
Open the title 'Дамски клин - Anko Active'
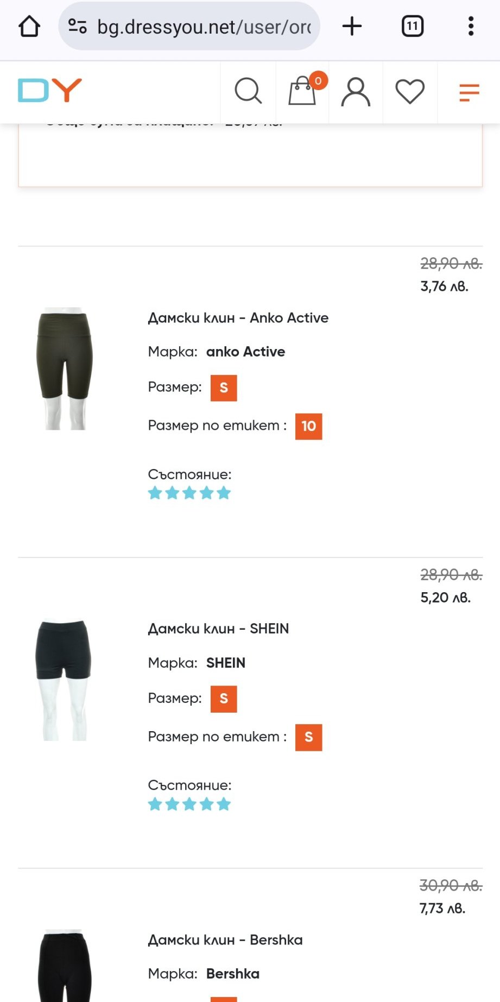[238, 318]
